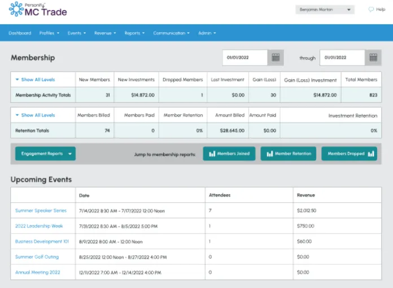Click the Amount Paid value $0.00
The height and width of the screenshot is (288, 393).
click(270, 130)
